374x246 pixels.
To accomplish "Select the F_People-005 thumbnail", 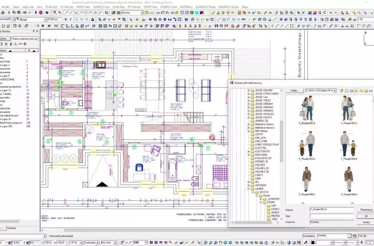I will [x=307, y=181].
